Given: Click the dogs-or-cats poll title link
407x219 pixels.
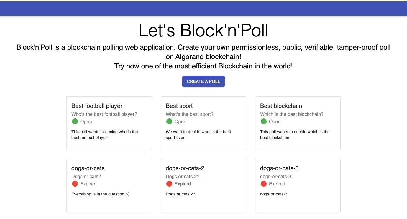Looking at the screenshot, I should tap(88, 168).
